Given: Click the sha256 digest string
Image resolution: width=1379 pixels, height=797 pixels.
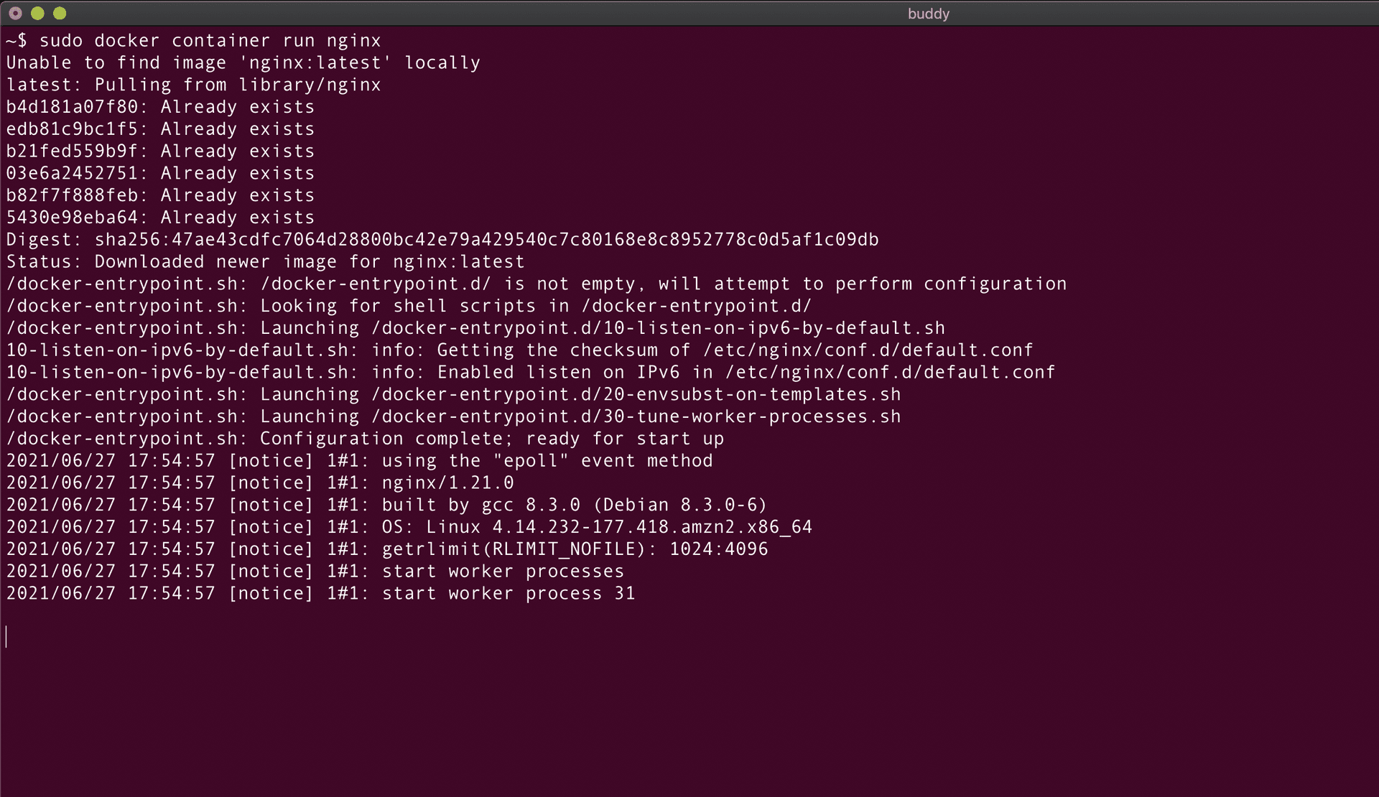Looking at the screenshot, I should point(486,240).
